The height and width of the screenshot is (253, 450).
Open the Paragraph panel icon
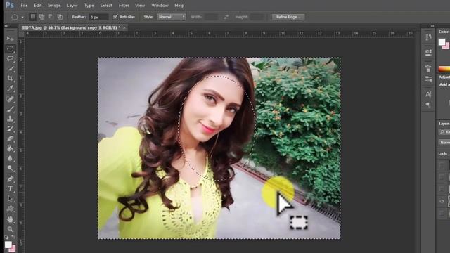428,105
